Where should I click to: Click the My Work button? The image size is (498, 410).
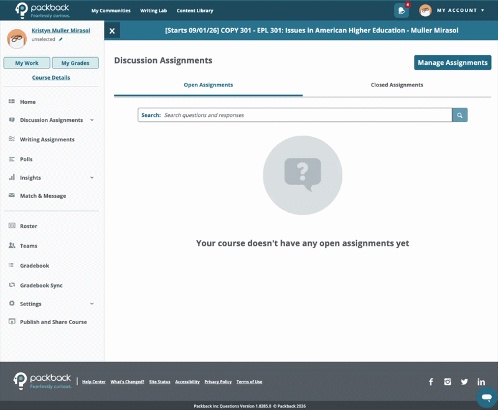coord(27,63)
